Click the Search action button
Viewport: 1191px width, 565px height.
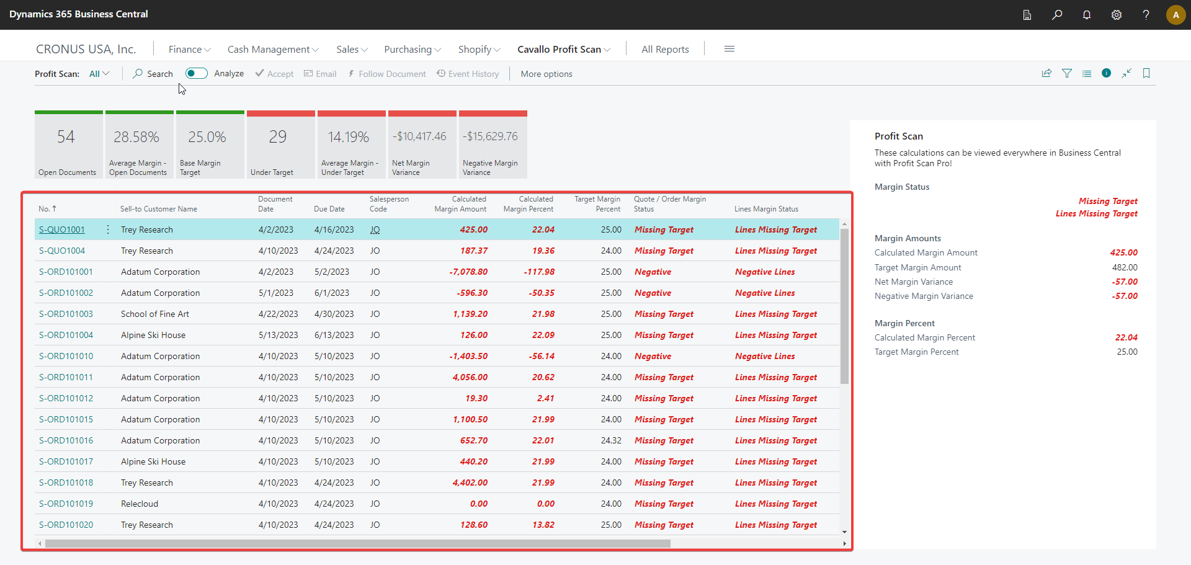(153, 74)
